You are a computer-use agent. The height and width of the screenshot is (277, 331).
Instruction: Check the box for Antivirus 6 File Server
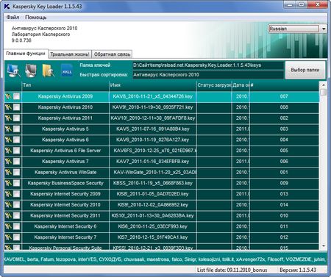(16, 151)
